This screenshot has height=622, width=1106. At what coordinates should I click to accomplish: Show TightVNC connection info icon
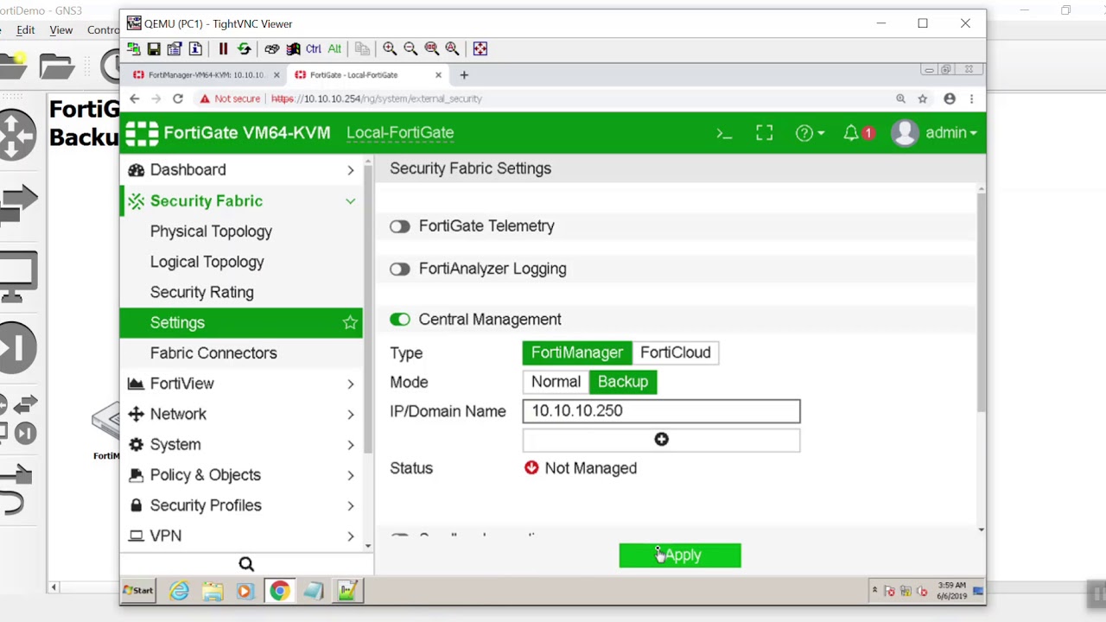click(195, 49)
